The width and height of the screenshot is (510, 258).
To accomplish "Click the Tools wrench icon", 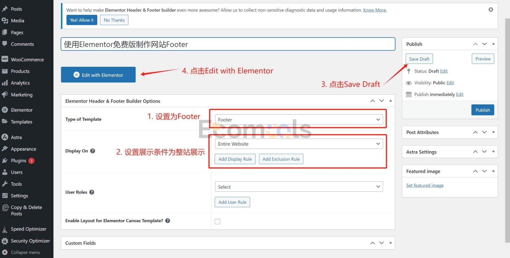I will click(x=5, y=184).
